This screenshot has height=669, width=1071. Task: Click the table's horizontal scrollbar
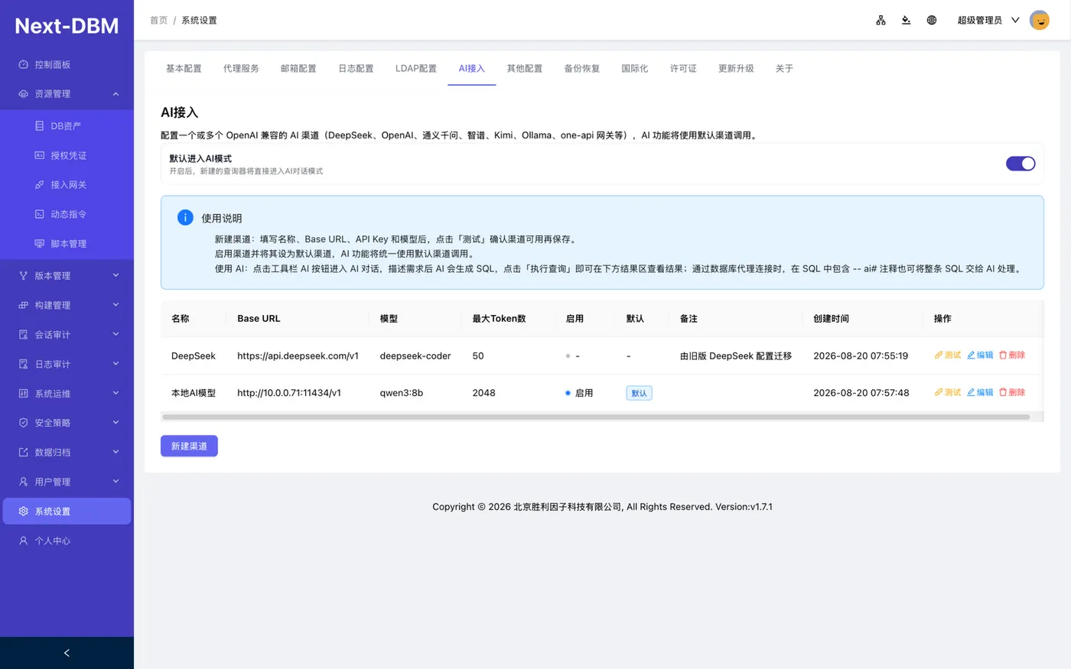596,417
